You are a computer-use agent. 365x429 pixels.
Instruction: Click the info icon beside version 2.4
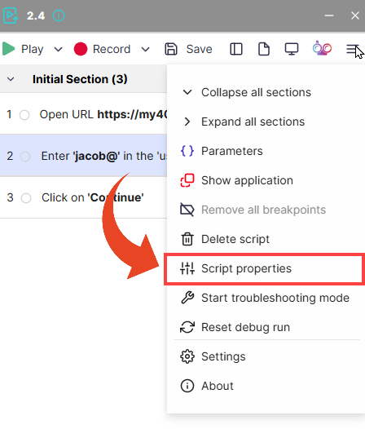coord(59,15)
